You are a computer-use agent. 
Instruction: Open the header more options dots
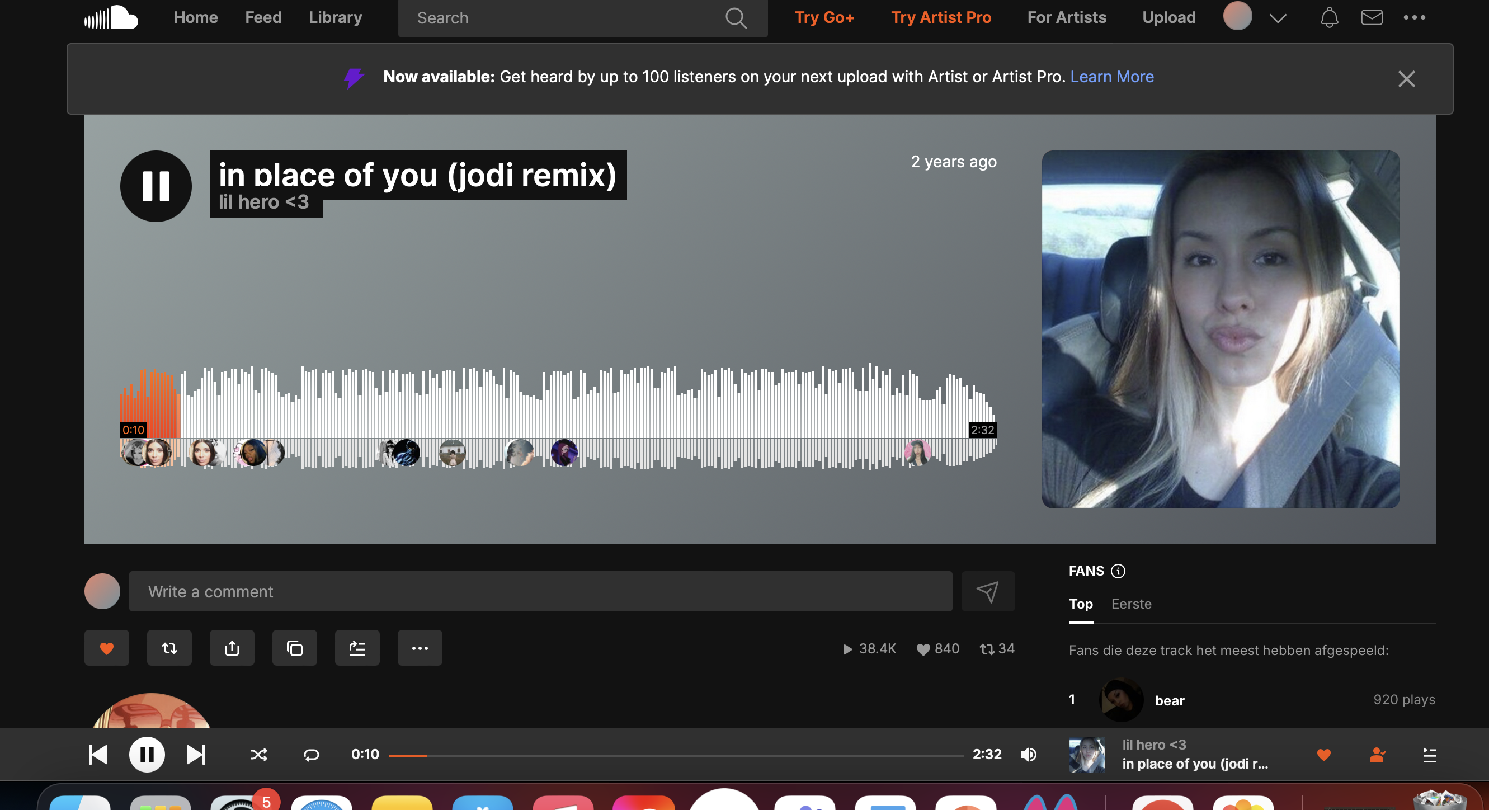click(x=1414, y=17)
